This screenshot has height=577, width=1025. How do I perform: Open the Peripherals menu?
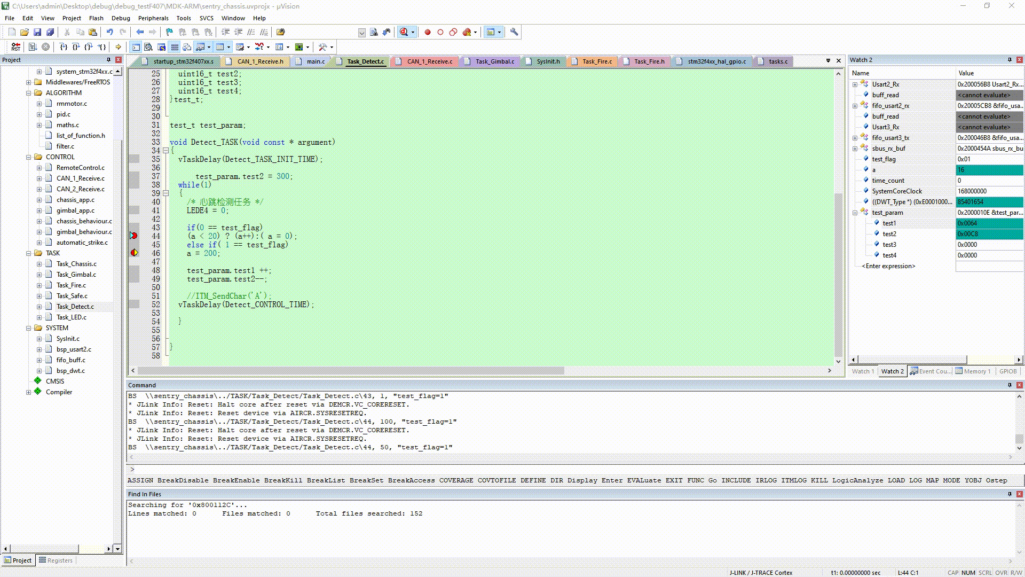point(153,18)
